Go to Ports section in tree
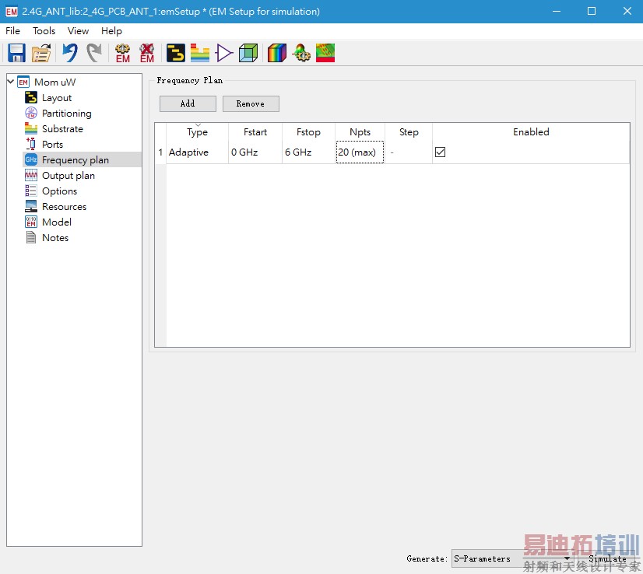The width and height of the screenshot is (643, 574). (x=52, y=145)
